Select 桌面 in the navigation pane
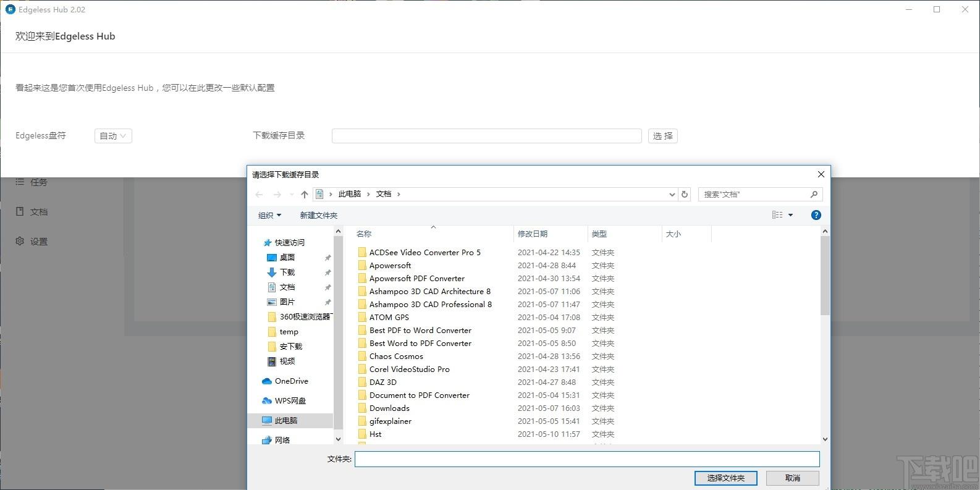Screen dimensions: 980x490 pyautogui.click(x=287, y=257)
